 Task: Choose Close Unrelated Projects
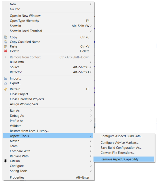48,99
